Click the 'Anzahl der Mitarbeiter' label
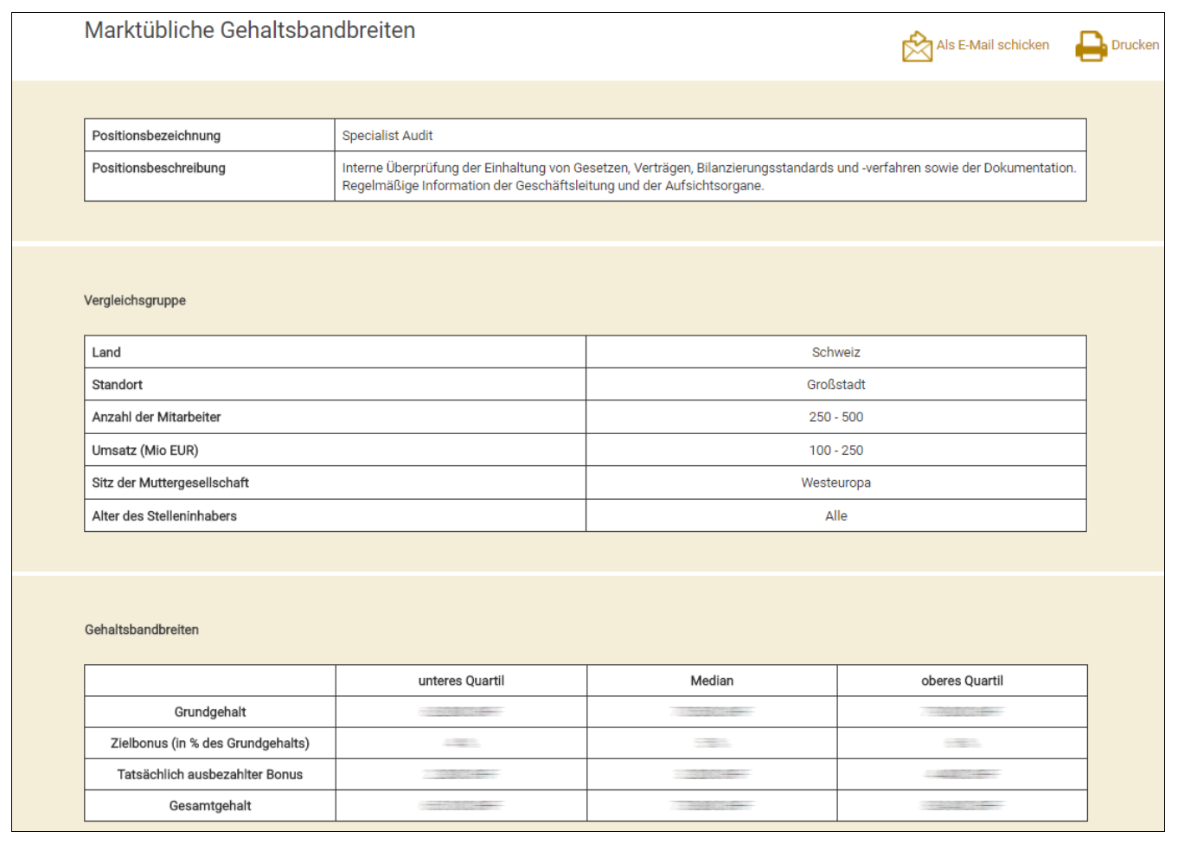The height and width of the screenshot is (844, 1178). pos(157,417)
